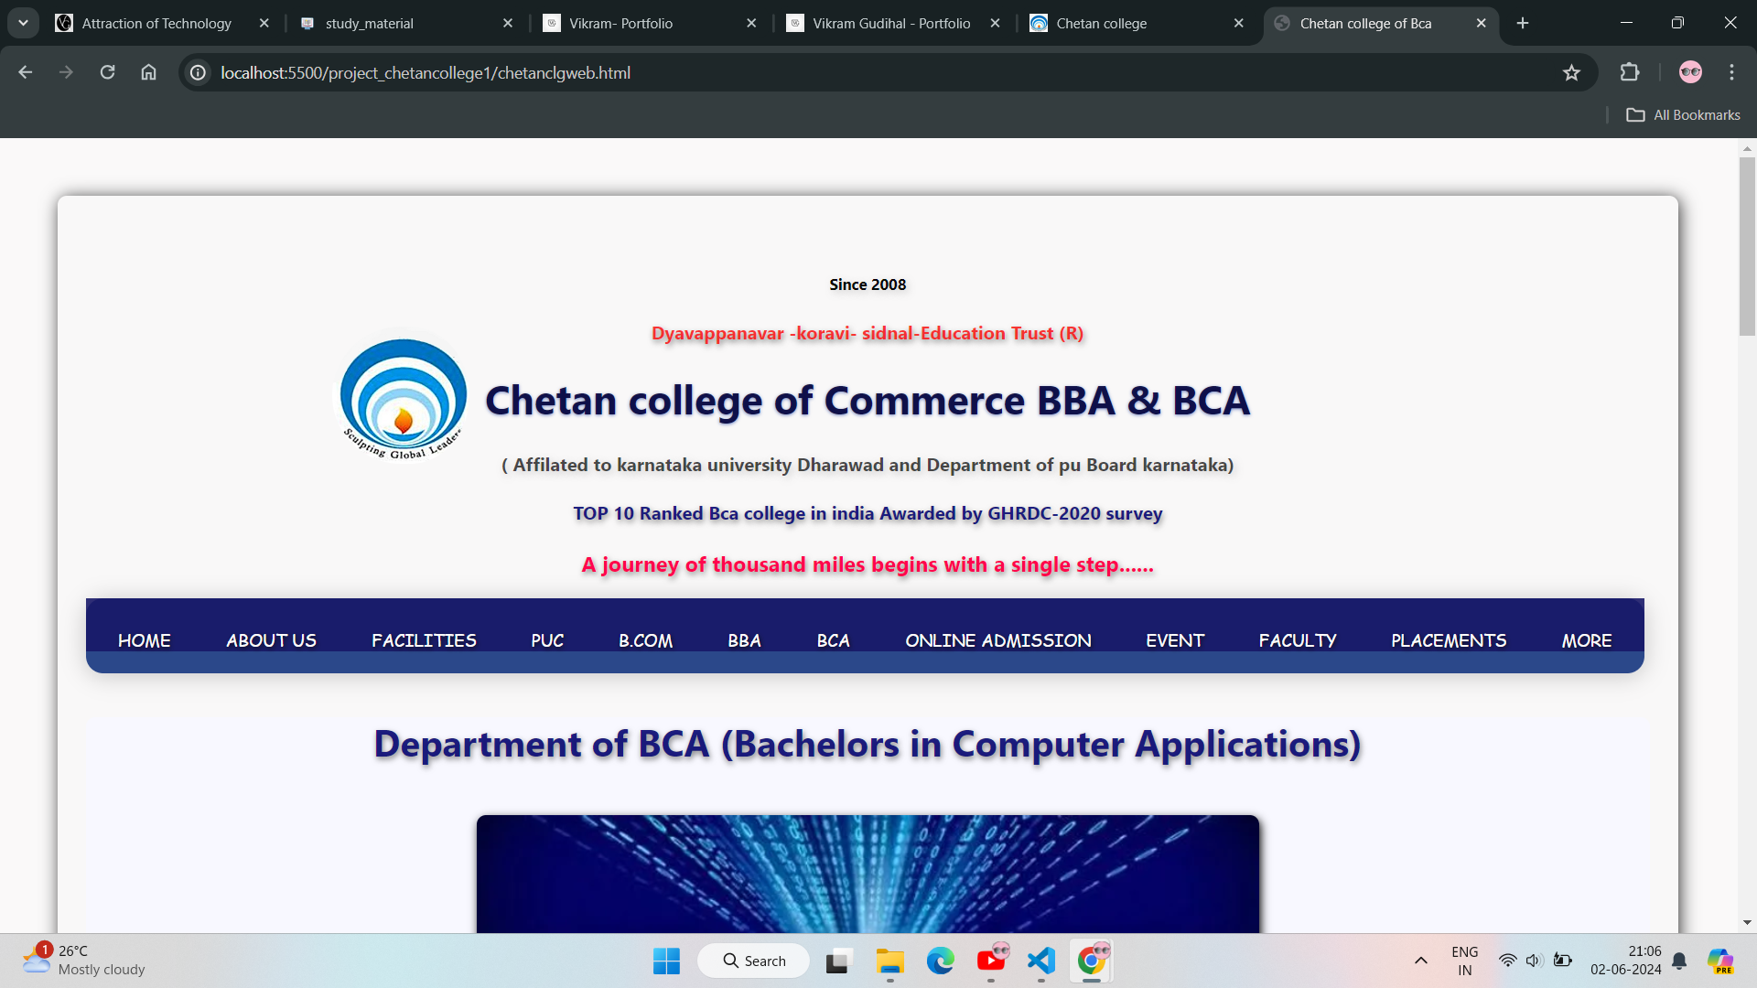This screenshot has height=988, width=1757.
Task: Click the browser forward arrow
Action: point(66,72)
